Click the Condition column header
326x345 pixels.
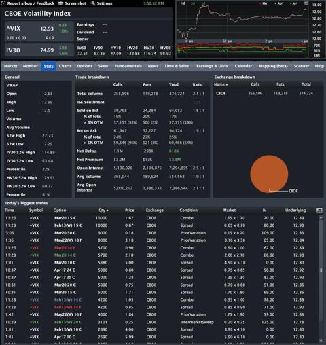pos(189,211)
